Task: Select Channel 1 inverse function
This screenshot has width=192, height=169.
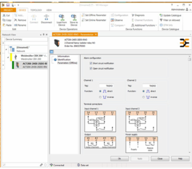Action: click(100, 97)
